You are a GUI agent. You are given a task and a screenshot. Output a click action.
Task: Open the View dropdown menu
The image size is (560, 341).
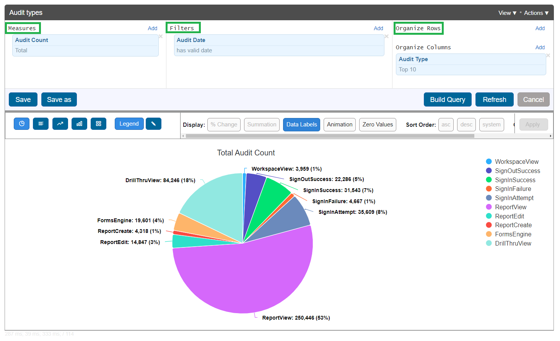click(507, 13)
